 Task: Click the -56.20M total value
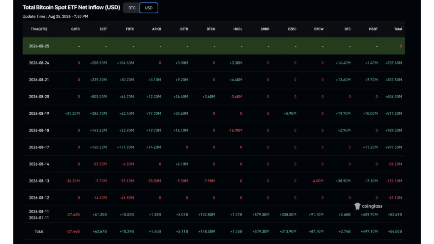tap(395, 164)
